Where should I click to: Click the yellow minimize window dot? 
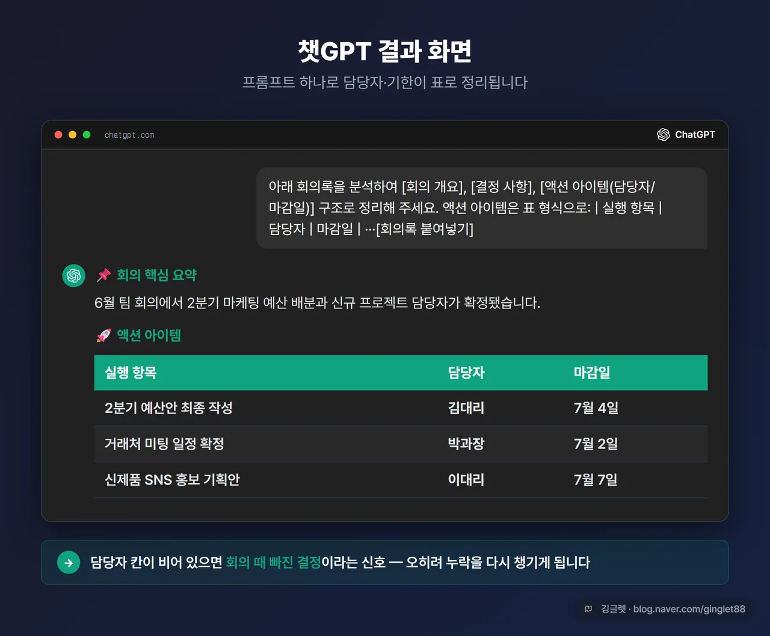pyautogui.click(x=72, y=135)
